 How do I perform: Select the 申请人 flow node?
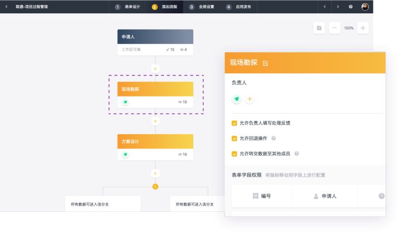(x=155, y=37)
